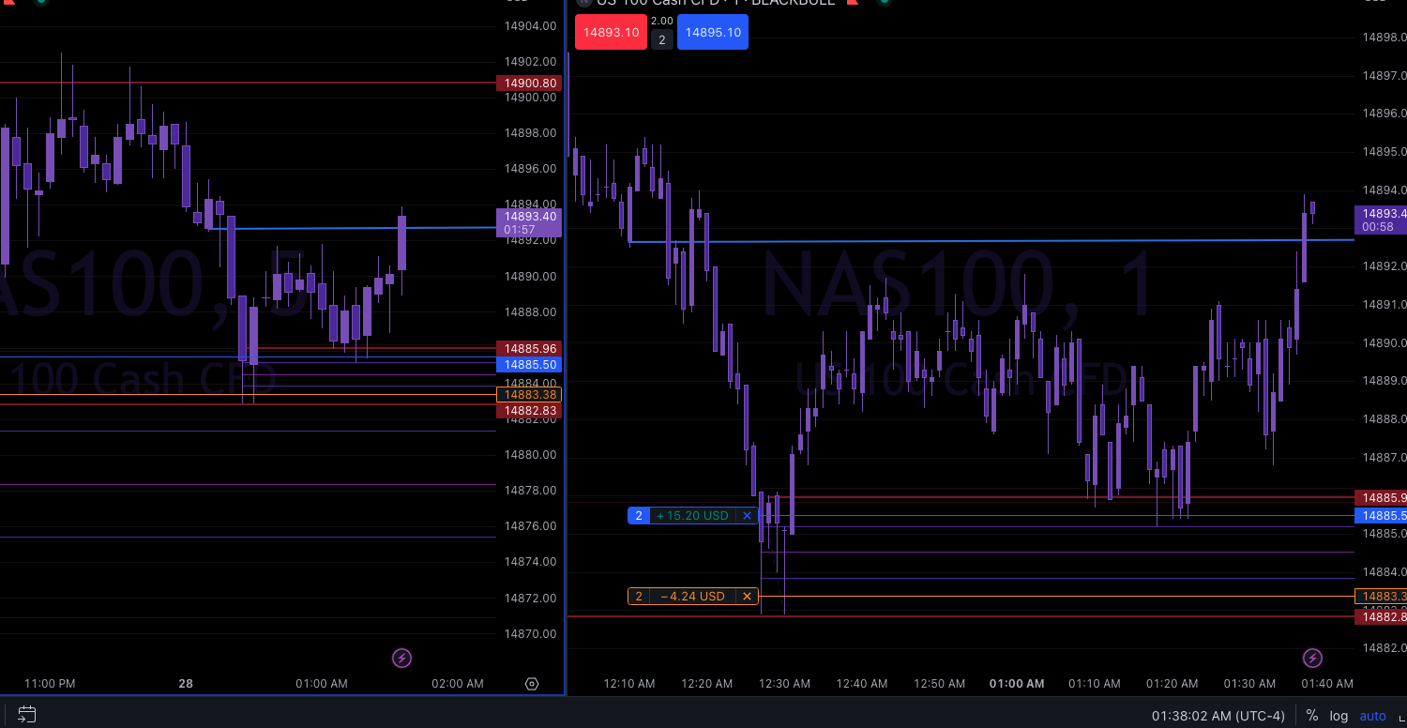Click the lightning-bolt trading icon on left chart
Image resolution: width=1407 pixels, height=728 pixels.
(x=401, y=658)
